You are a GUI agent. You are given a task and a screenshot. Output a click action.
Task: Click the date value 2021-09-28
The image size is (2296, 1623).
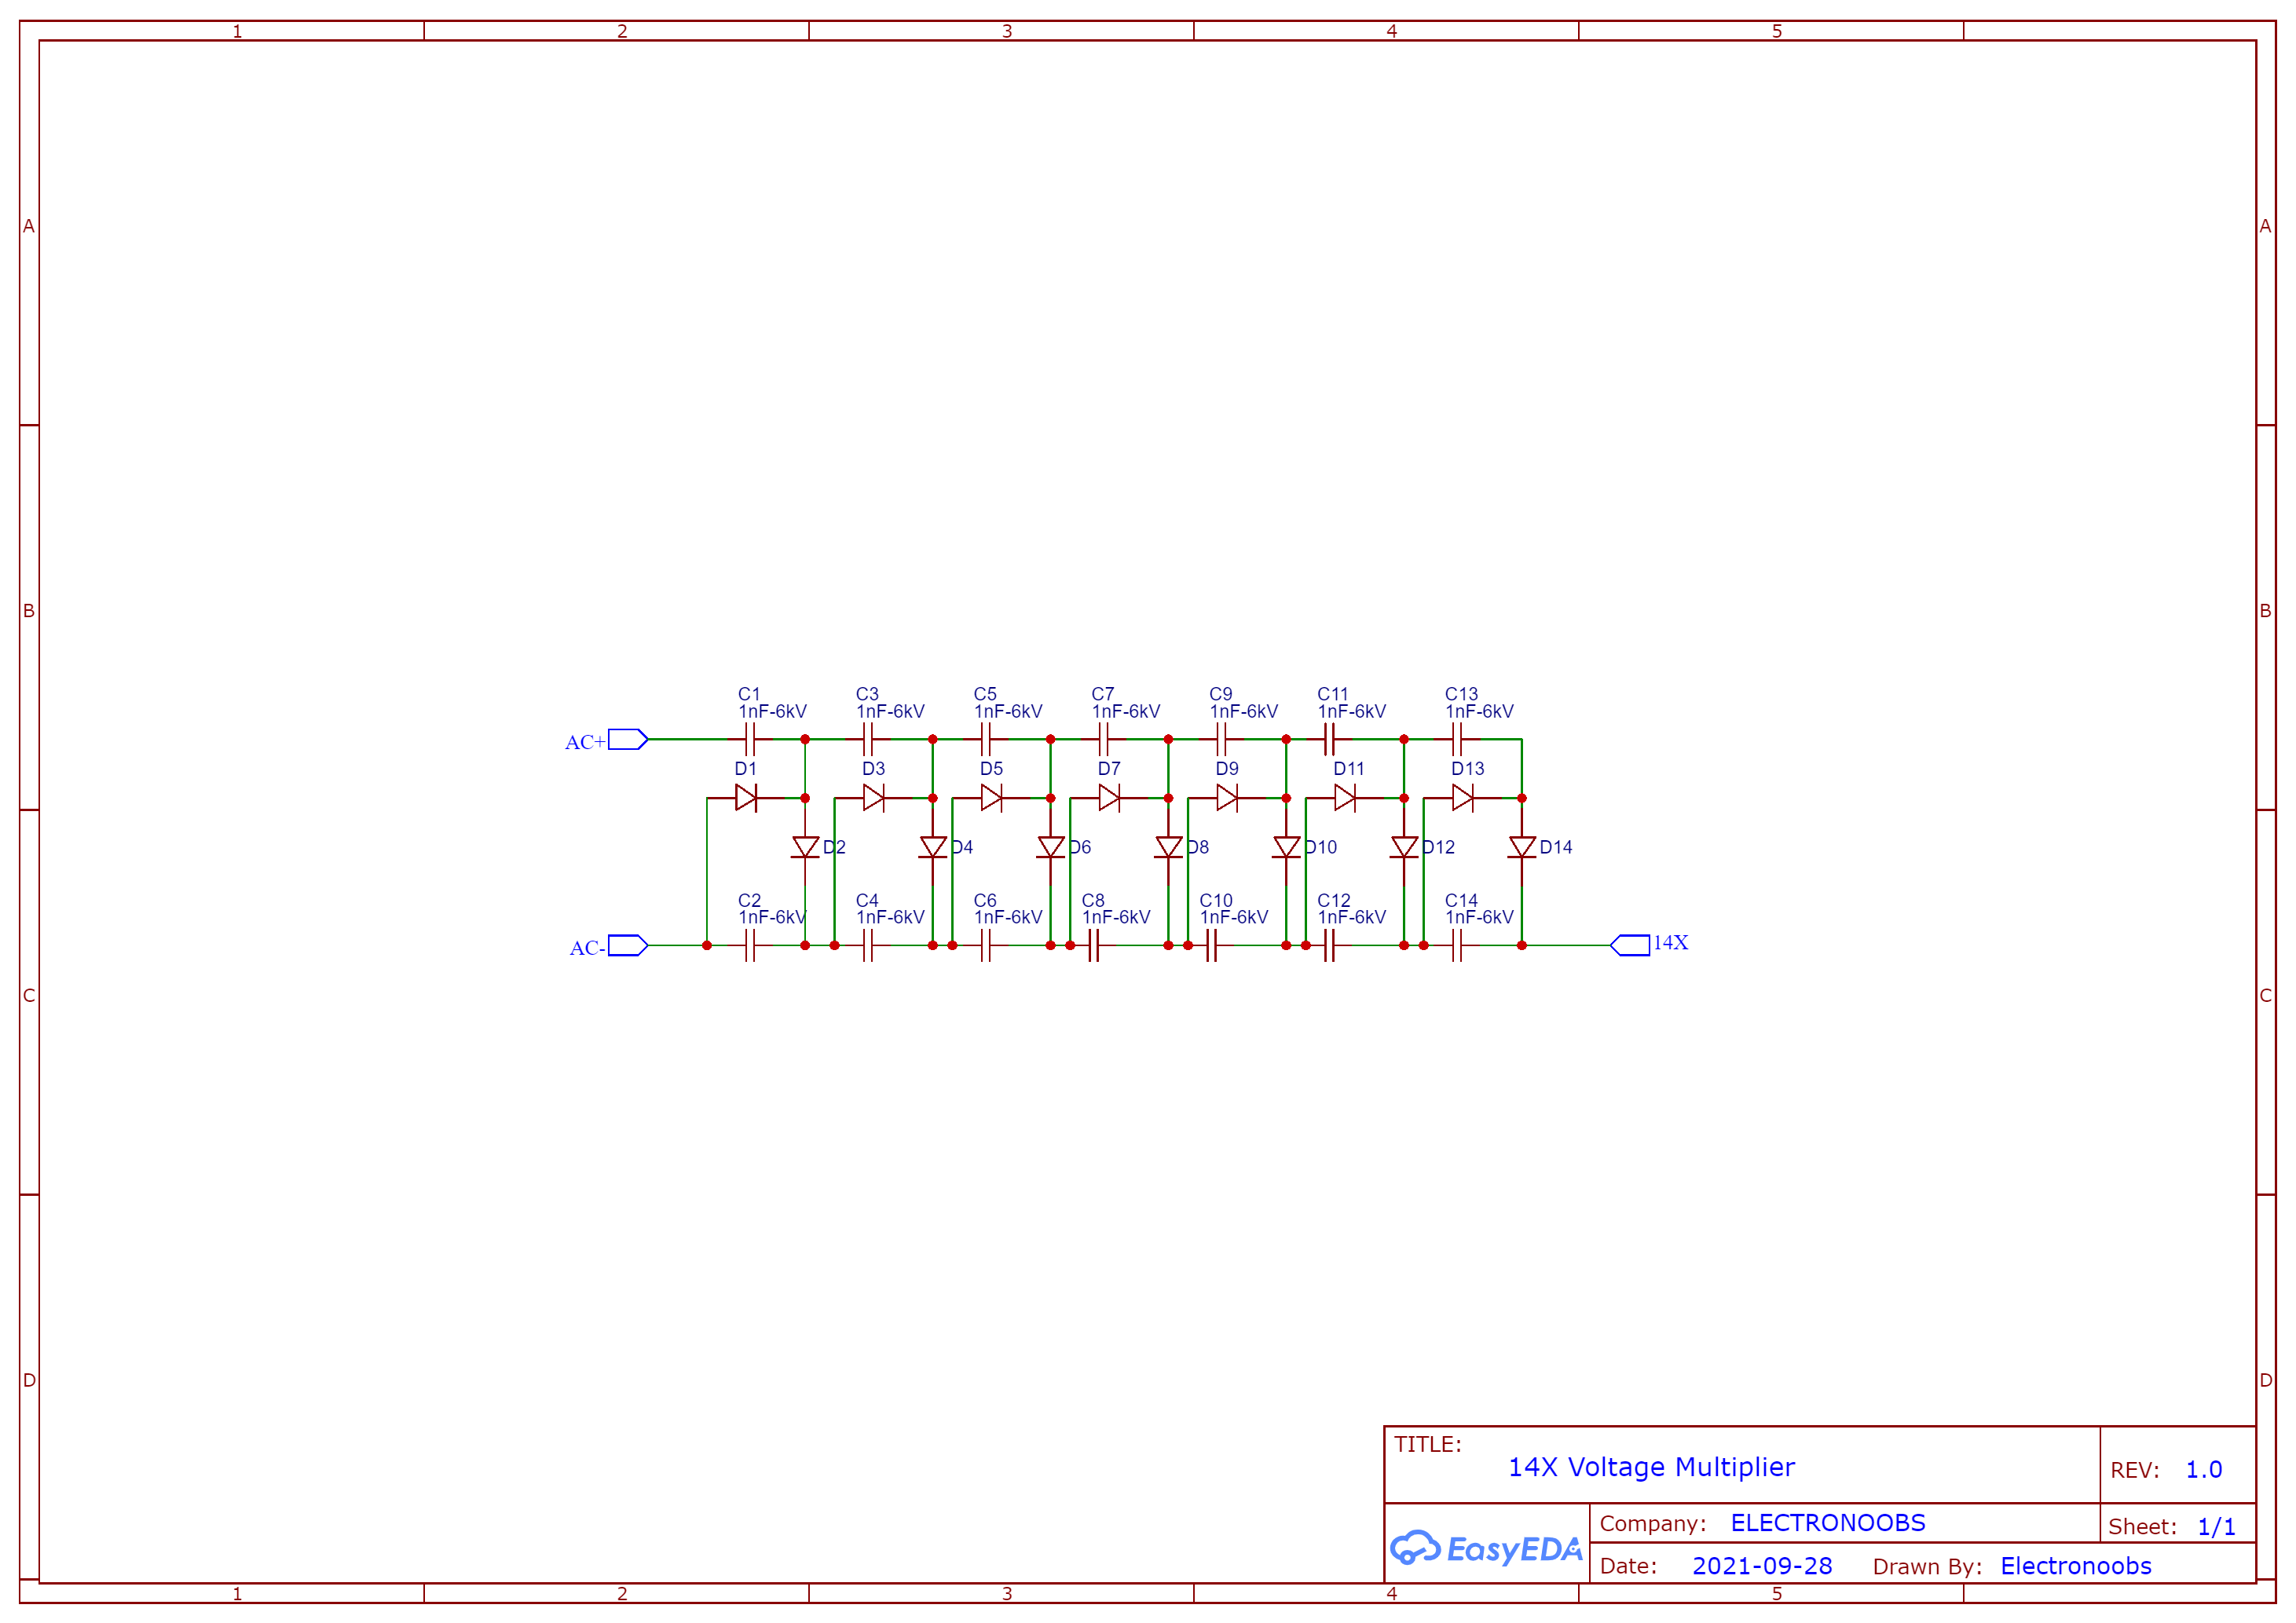[1762, 1566]
